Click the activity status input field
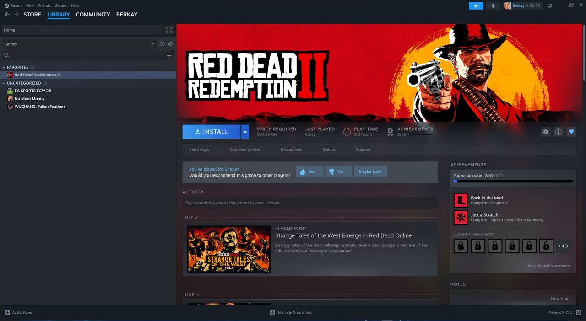Screen dimensions: 586x321 310,203
